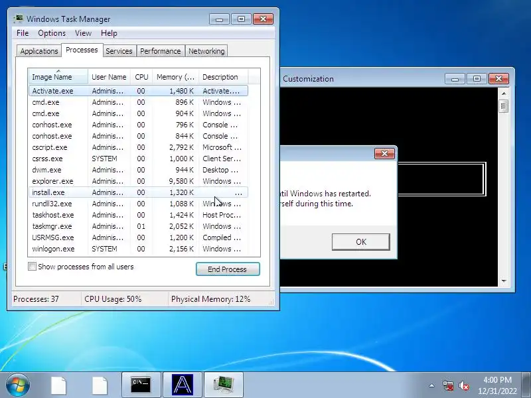The height and width of the screenshot is (398, 531).
Task: Open the Help menu in Task Manager
Action: click(x=109, y=33)
